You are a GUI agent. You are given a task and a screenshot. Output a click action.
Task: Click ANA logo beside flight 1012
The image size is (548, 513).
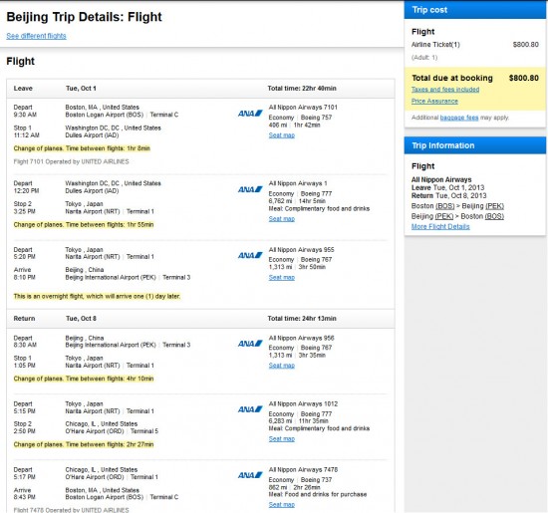click(x=250, y=409)
